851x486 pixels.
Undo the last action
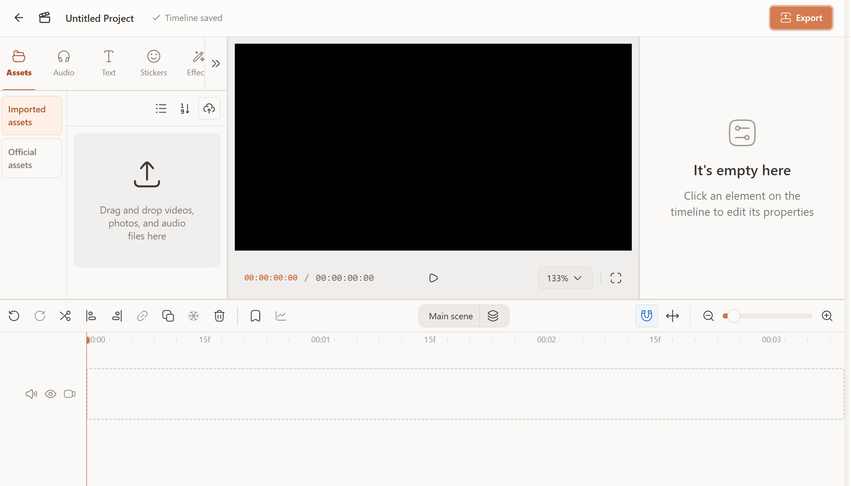[14, 316]
